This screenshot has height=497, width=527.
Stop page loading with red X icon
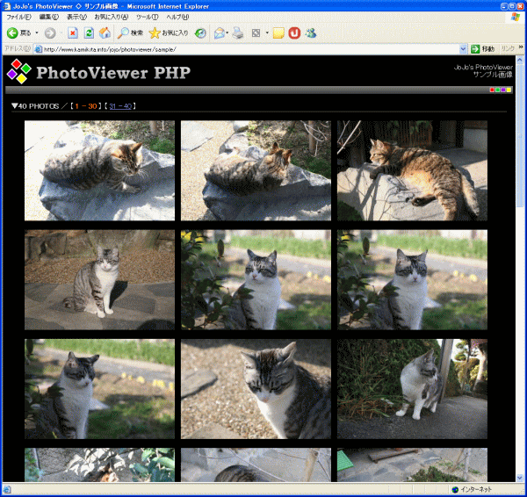click(x=73, y=33)
